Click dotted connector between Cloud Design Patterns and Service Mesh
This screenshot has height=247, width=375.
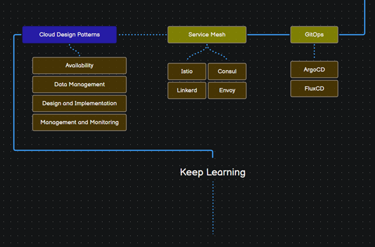[142, 35]
